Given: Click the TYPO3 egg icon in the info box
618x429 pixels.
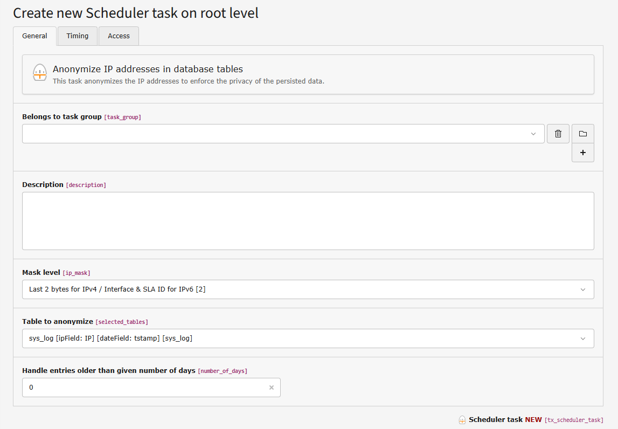Looking at the screenshot, I should [x=39, y=72].
